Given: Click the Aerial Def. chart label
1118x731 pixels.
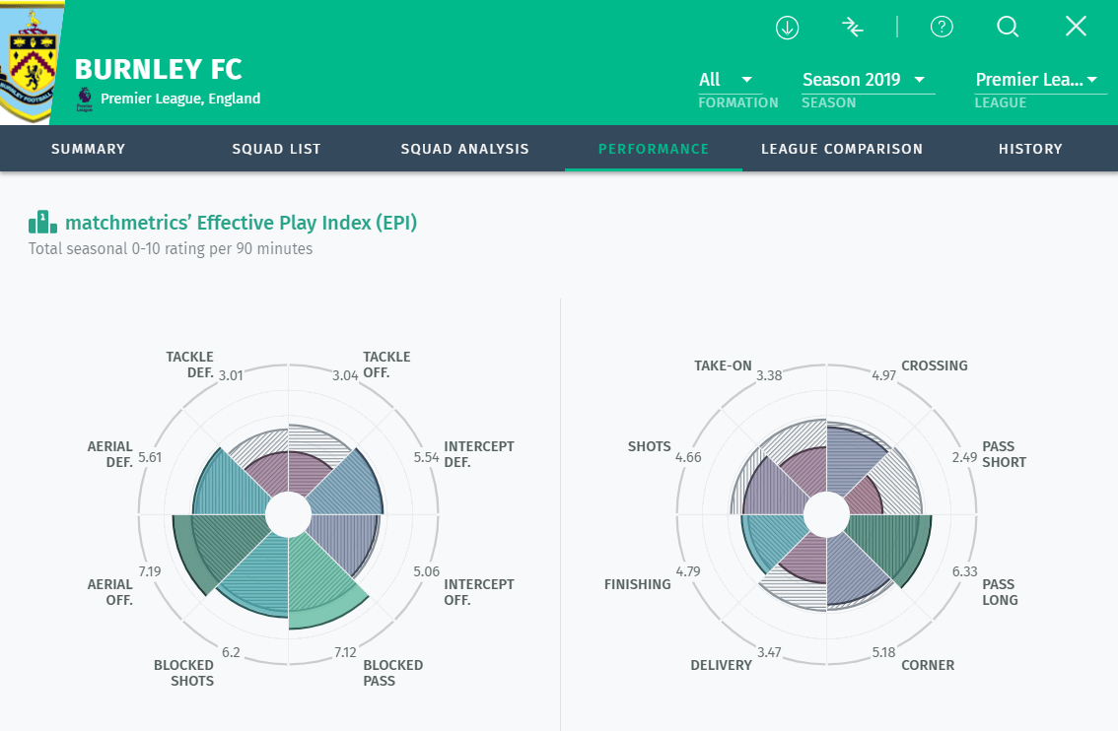Looking at the screenshot, I should [109, 454].
